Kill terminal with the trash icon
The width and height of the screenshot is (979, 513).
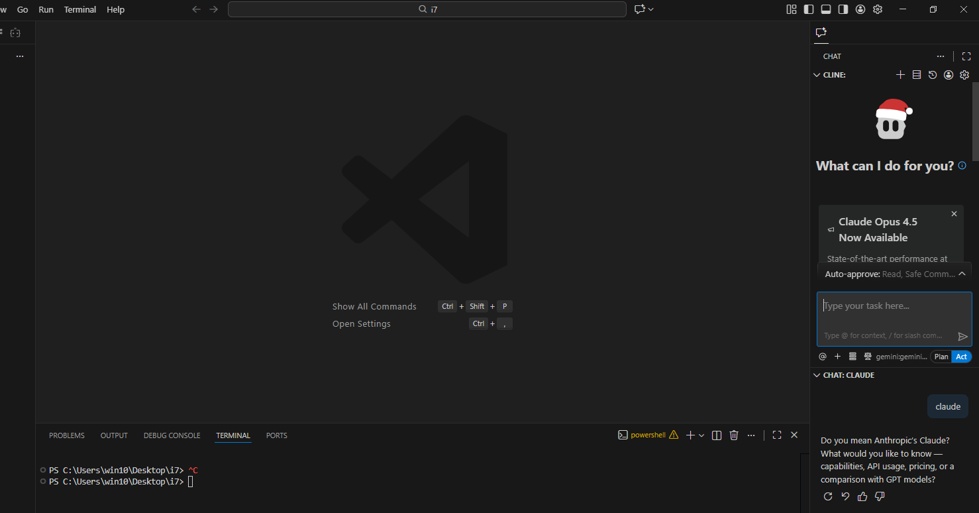(x=734, y=435)
